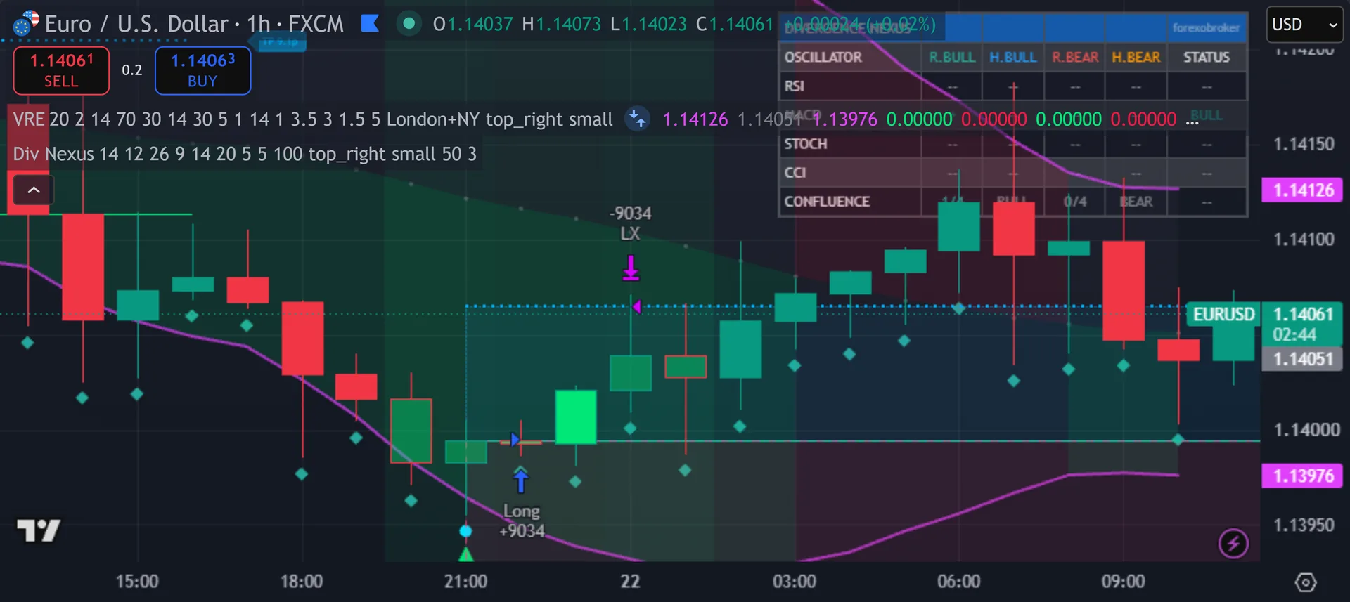Click the 1.14100 price axis label
Viewport: 1350px width, 602px height.
[1304, 240]
